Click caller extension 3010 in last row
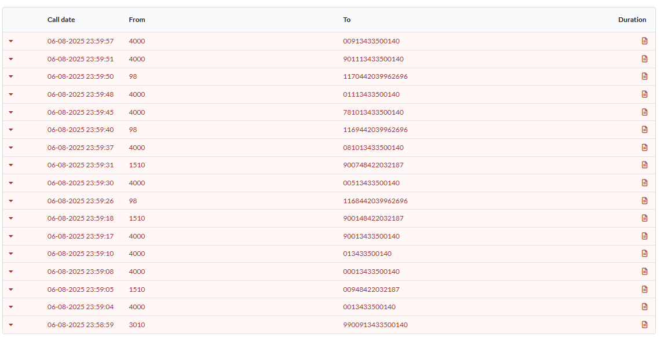Screen dimensions: 661x337 (137, 325)
